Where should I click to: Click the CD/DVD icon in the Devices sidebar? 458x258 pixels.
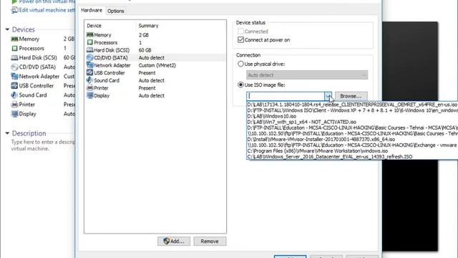pos(14,67)
